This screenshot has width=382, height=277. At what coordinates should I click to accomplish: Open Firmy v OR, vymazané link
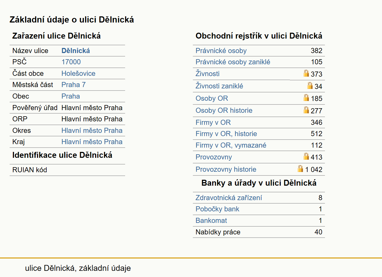tap(231, 145)
